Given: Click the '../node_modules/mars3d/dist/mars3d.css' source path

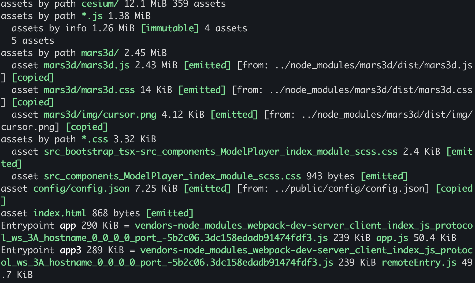Looking at the screenshot, I should click(371, 90).
